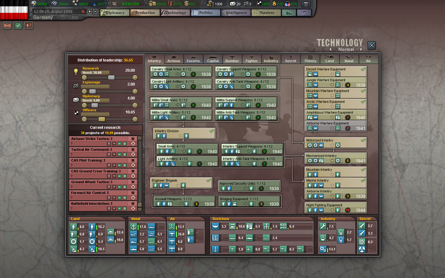Screen dimensions: 445x278
Task: Move CAS Ground Crew Training to top
Action: [x=125, y=176]
